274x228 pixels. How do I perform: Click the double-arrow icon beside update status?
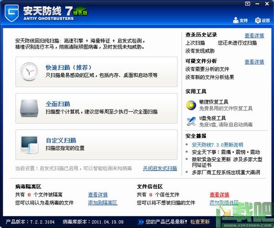pyautogui.click(x=141, y=222)
